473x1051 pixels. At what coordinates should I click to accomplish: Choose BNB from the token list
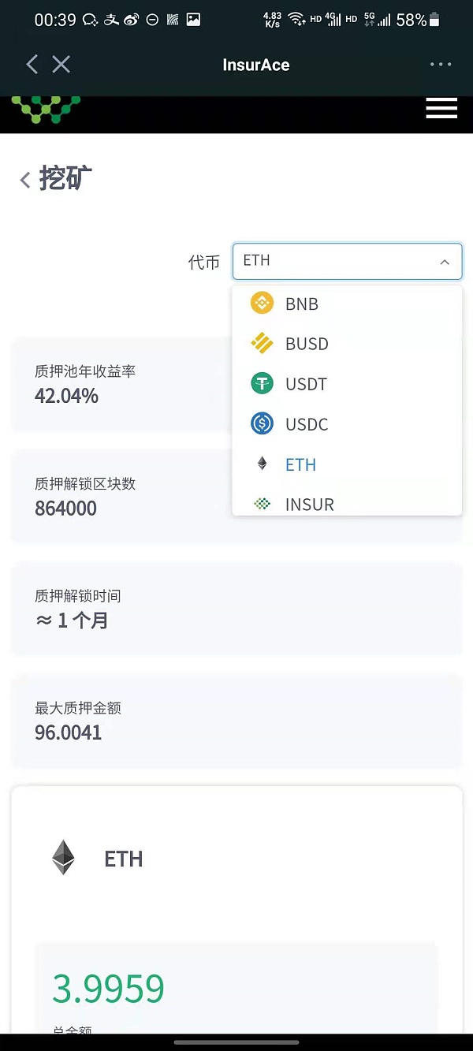coord(302,304)
